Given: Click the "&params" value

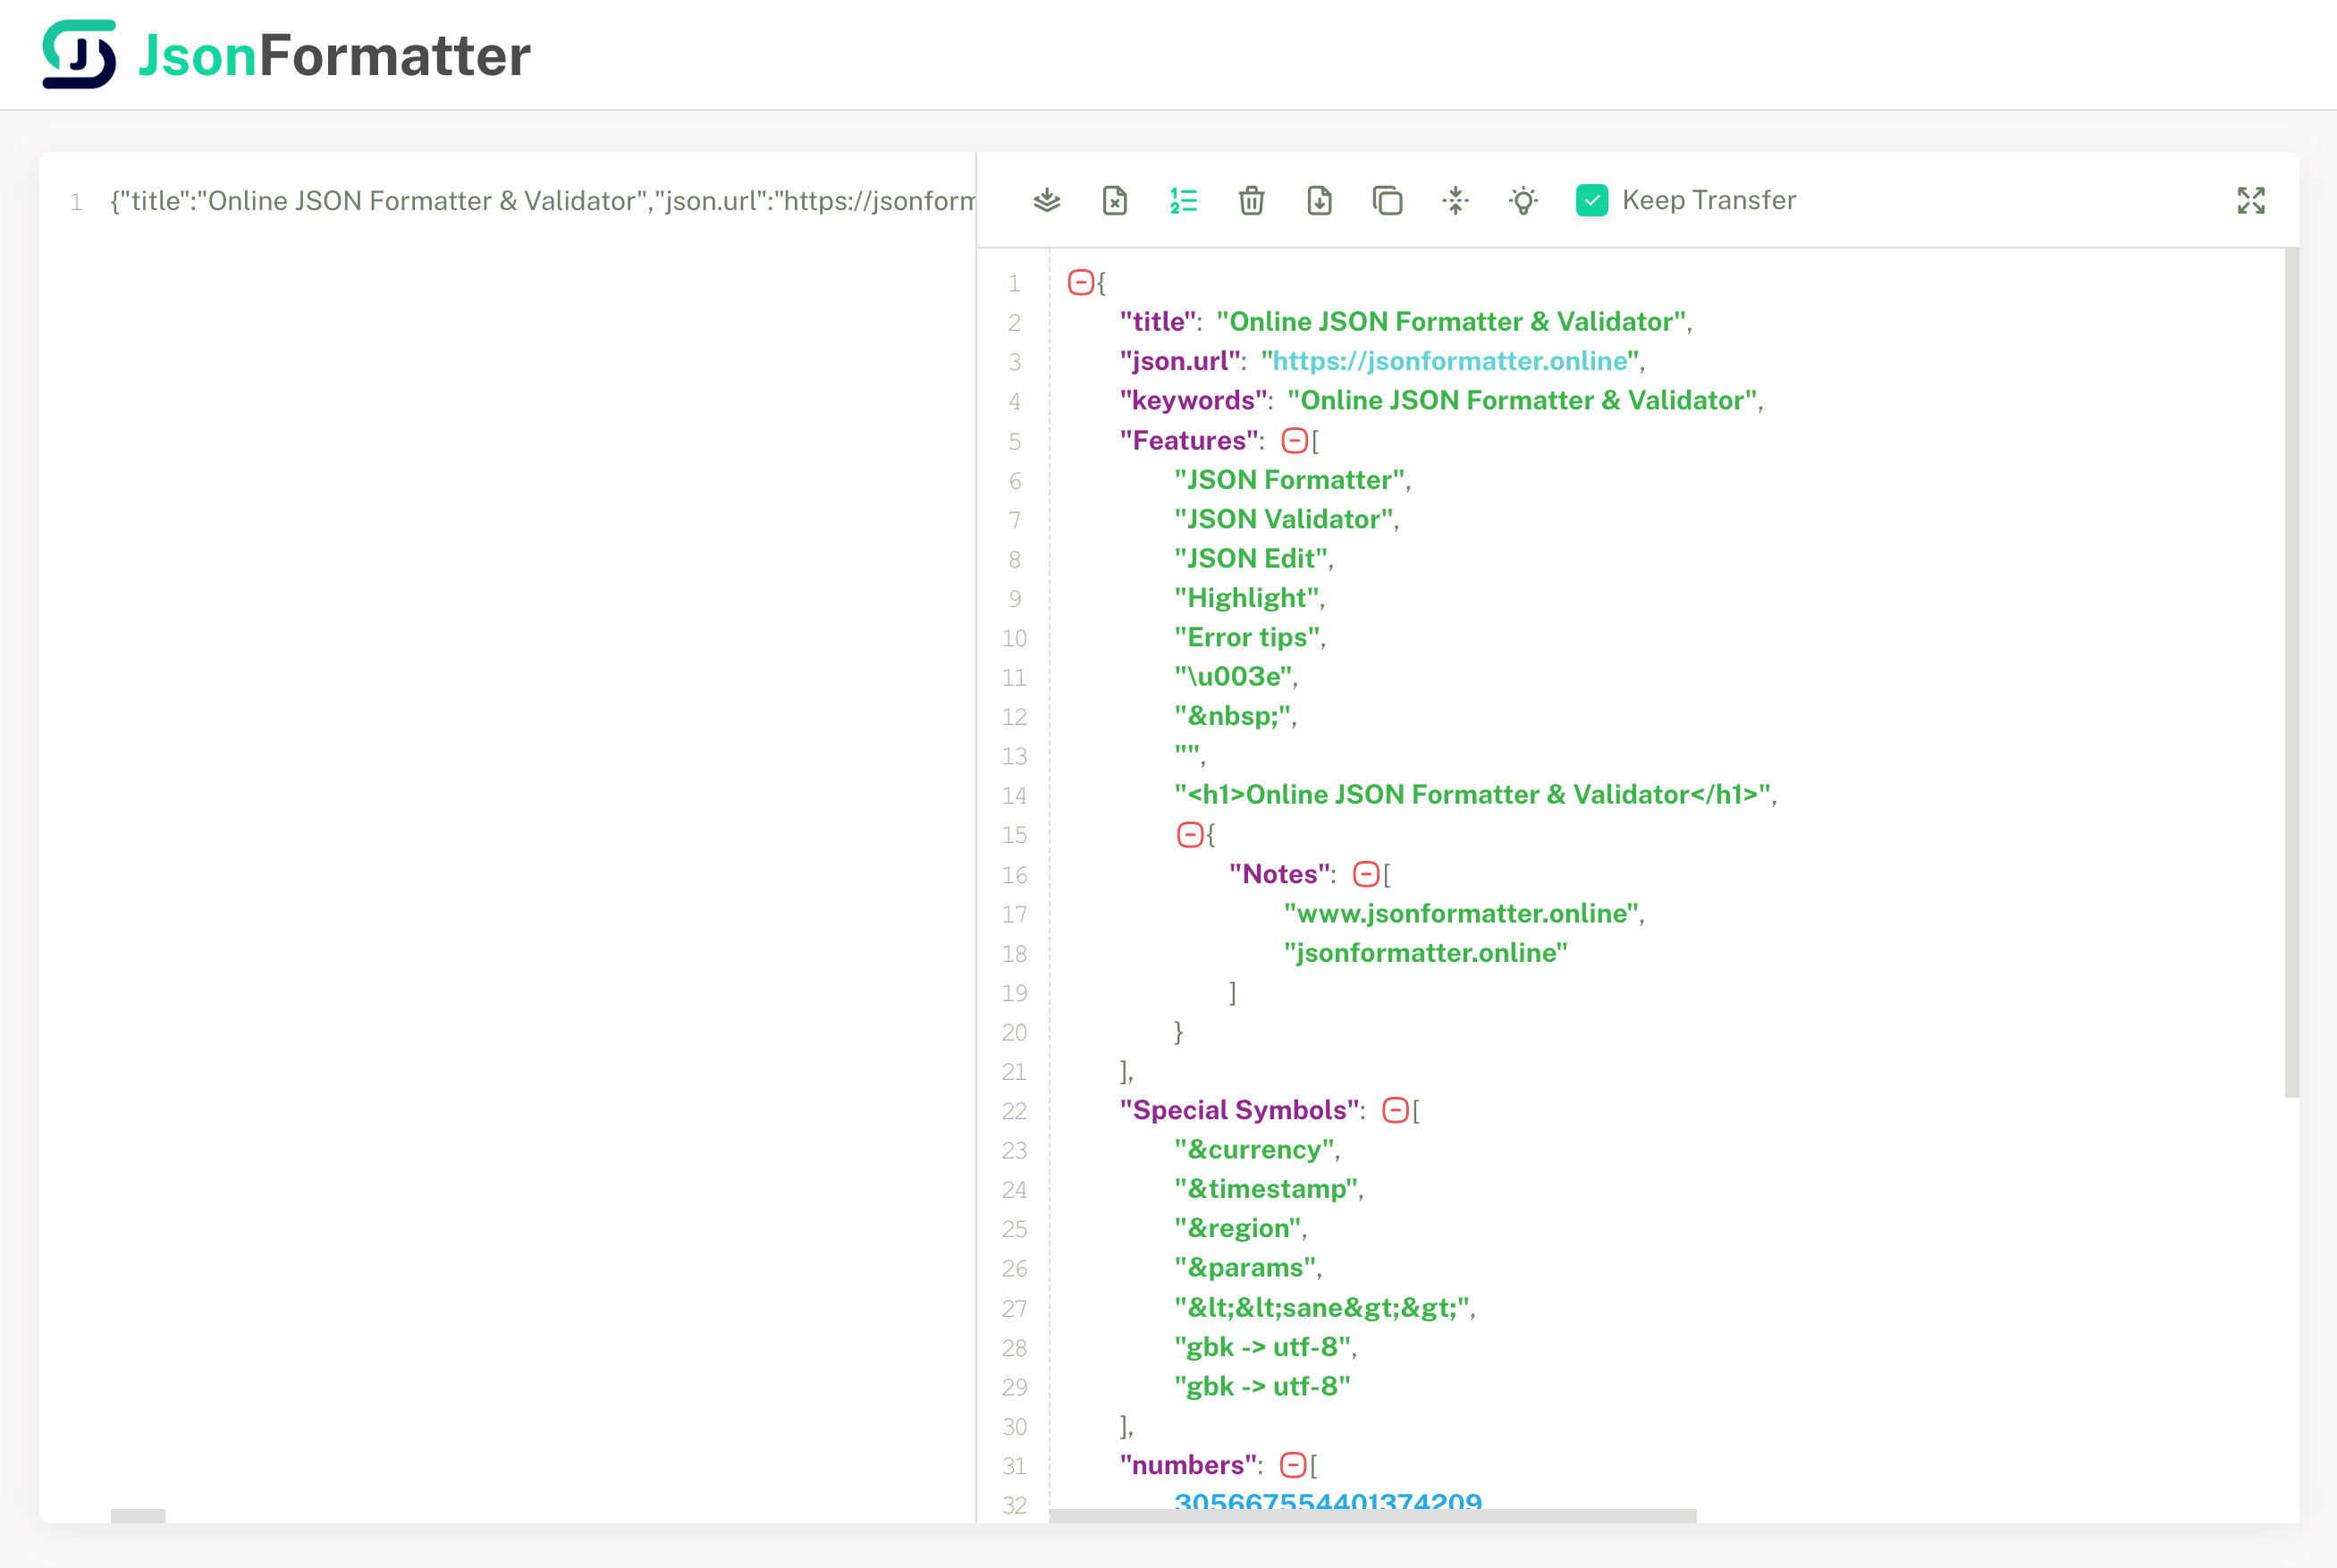Looking at the screenshot, I should (1246, 1268).
